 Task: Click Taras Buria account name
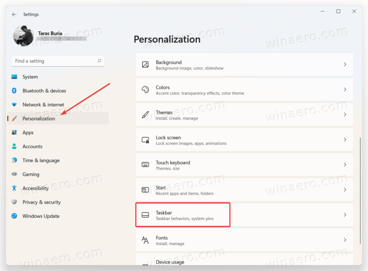pyautogui.click(x=50, y=33)
